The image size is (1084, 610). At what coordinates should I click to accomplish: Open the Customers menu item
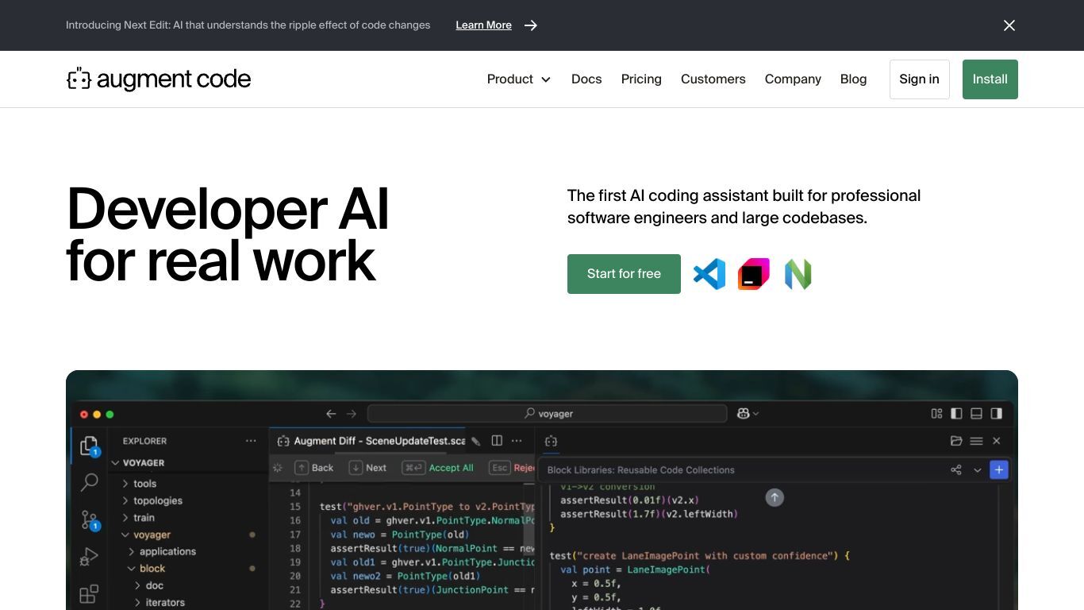[x=713, y=79]
